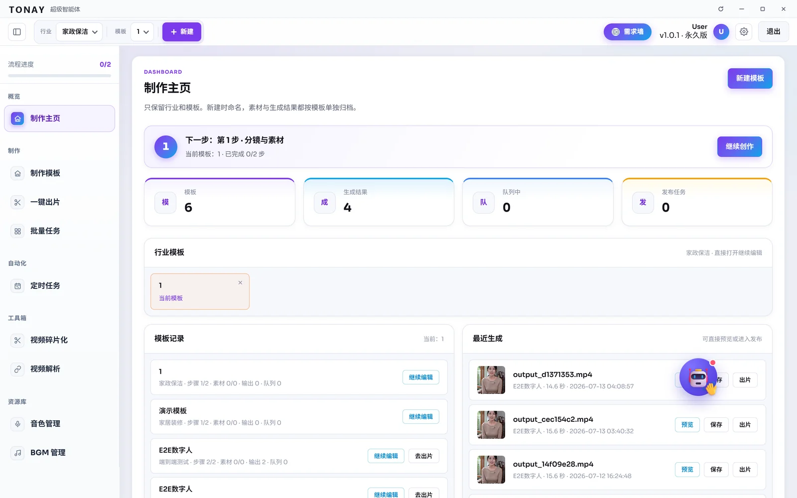Click 继续编辑 for first E2E数字人 record
This screenshot has height=498, width=797.
coord(386,456)
